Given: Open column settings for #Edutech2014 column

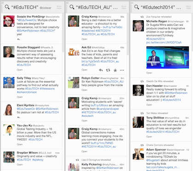Looking at the screenshot, I should tap(188, 7).
